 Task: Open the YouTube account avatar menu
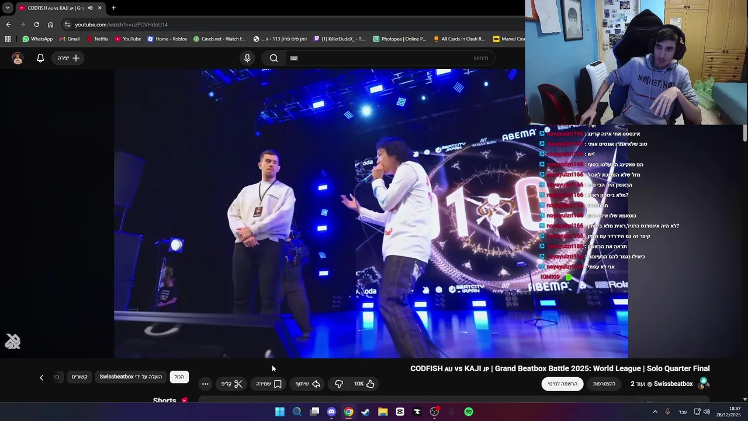click(18, 58)
